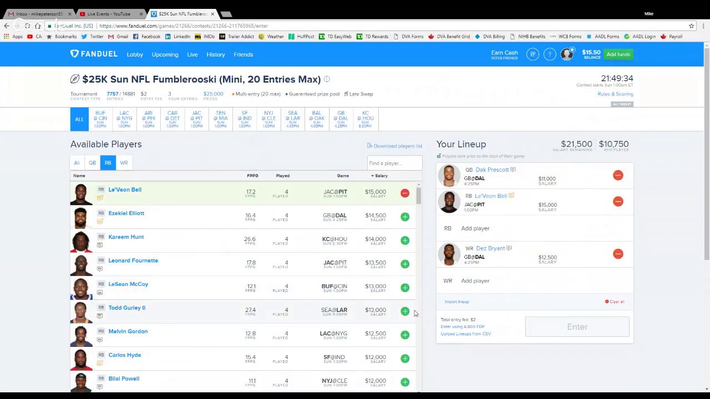Reload the browser page
This screenshot has width=710, height=399.
[27, 25]
